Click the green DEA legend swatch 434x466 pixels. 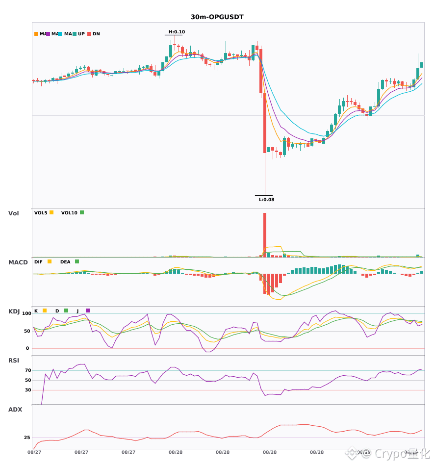tap(77, 261)
